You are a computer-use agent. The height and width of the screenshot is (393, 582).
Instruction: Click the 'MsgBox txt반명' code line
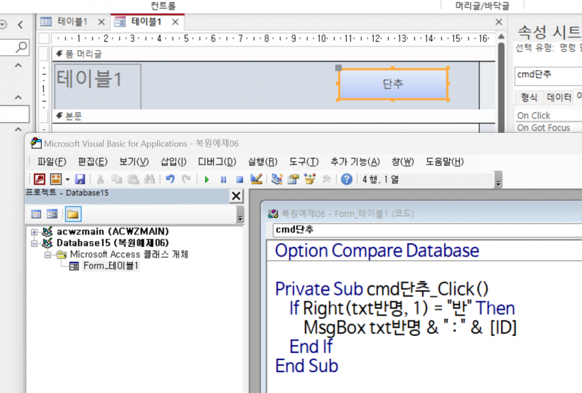click(410, 328)
